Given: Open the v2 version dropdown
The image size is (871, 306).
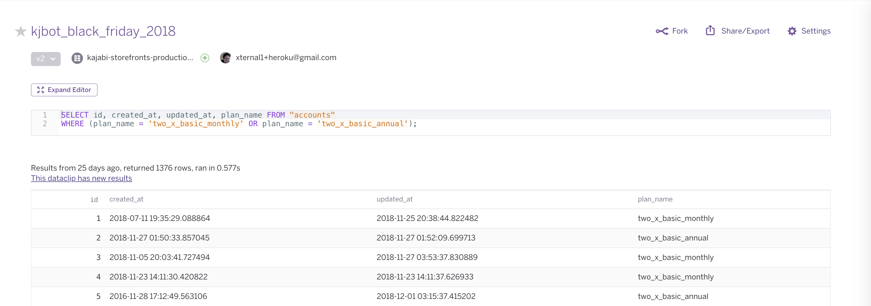Looking at the screenshot, I should coord(46,59).
